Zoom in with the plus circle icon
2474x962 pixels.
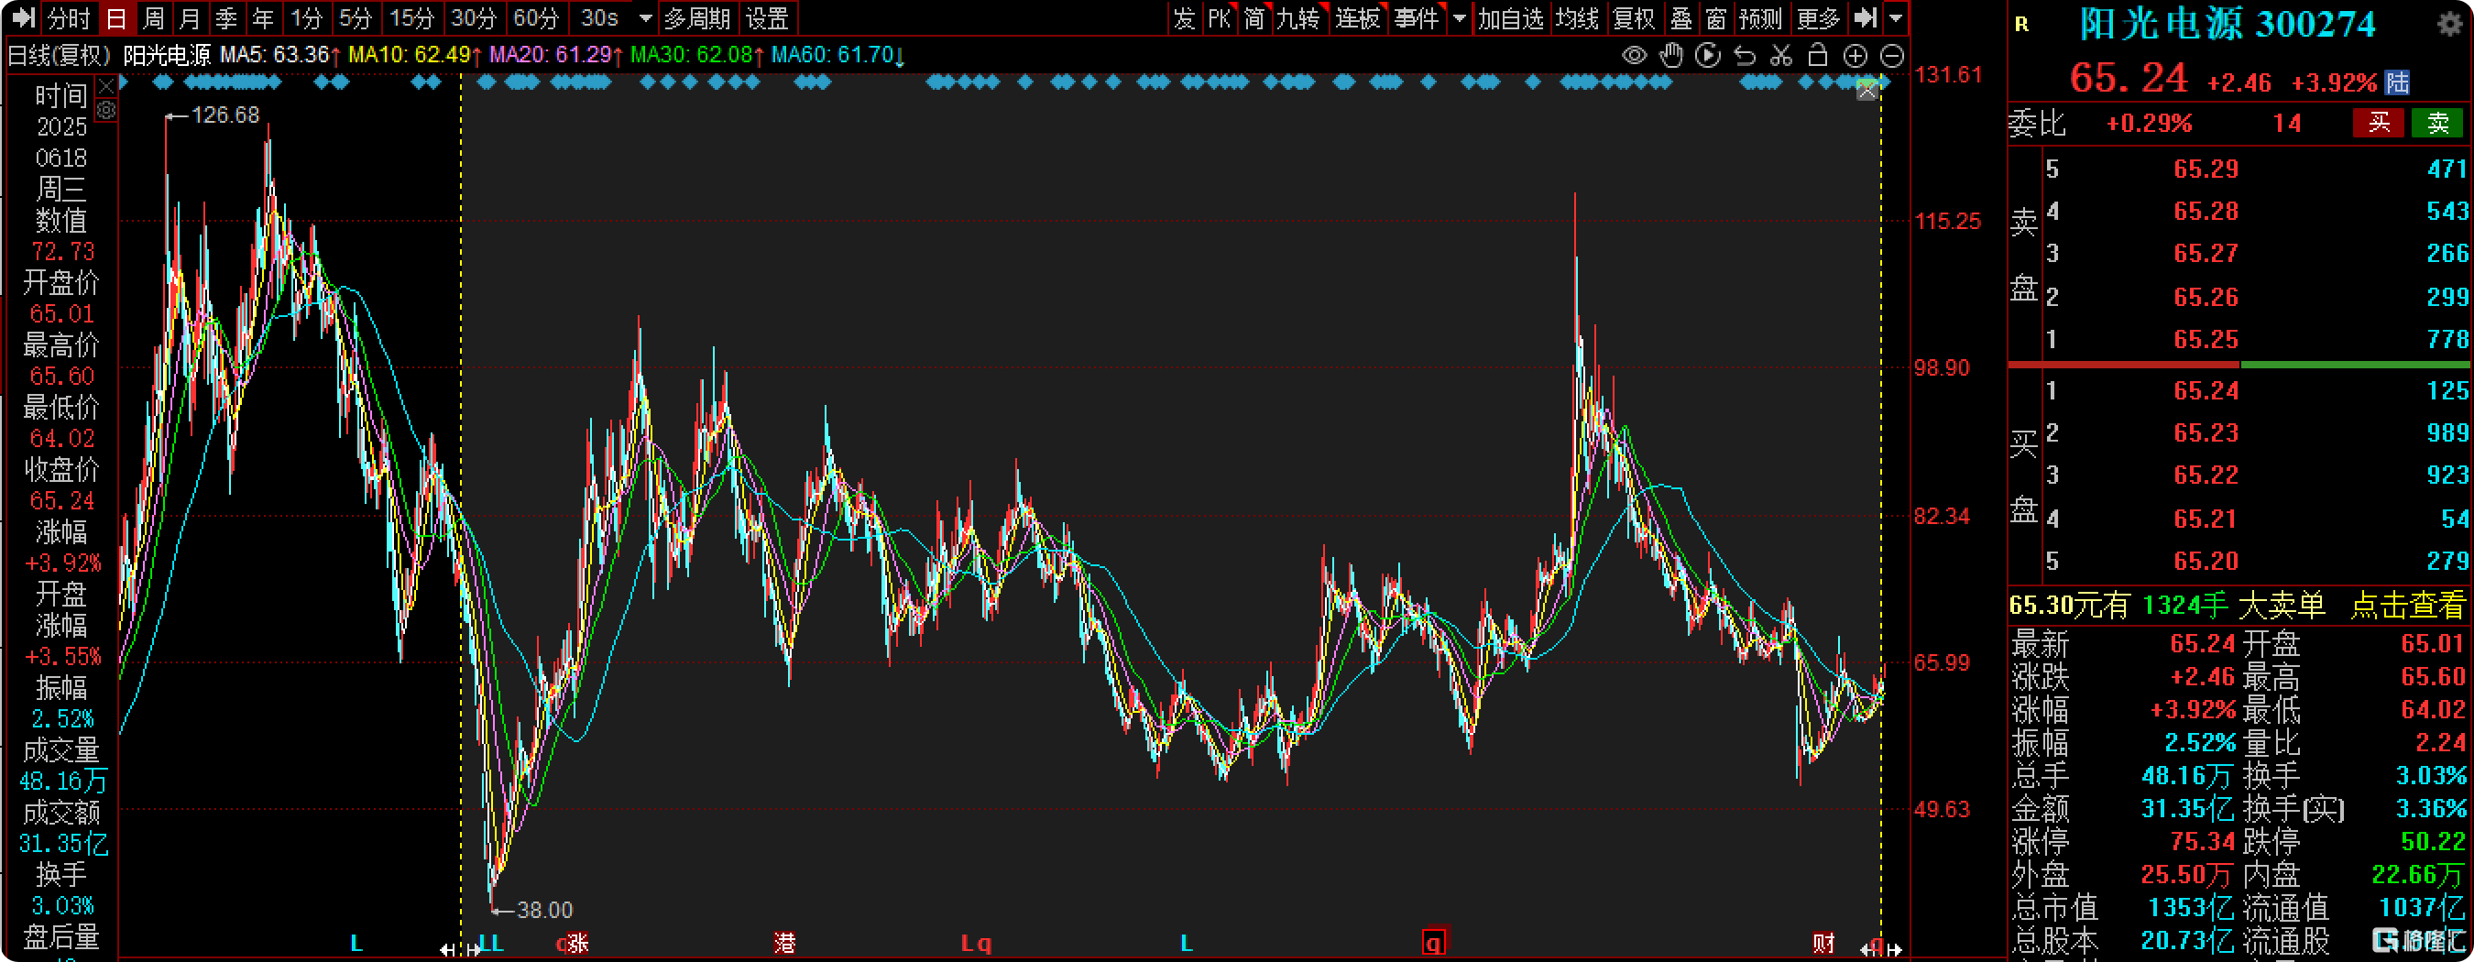1855,56
